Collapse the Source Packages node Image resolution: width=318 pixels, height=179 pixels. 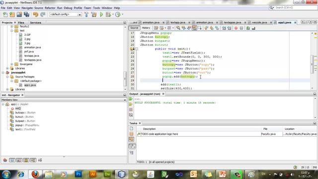pos(7,77)
